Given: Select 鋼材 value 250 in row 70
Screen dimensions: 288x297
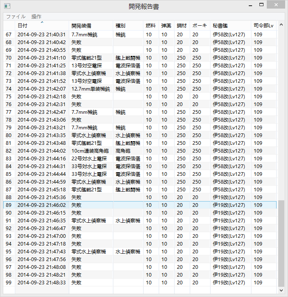Looking at the screenshot, I should (x=181, y=58).
